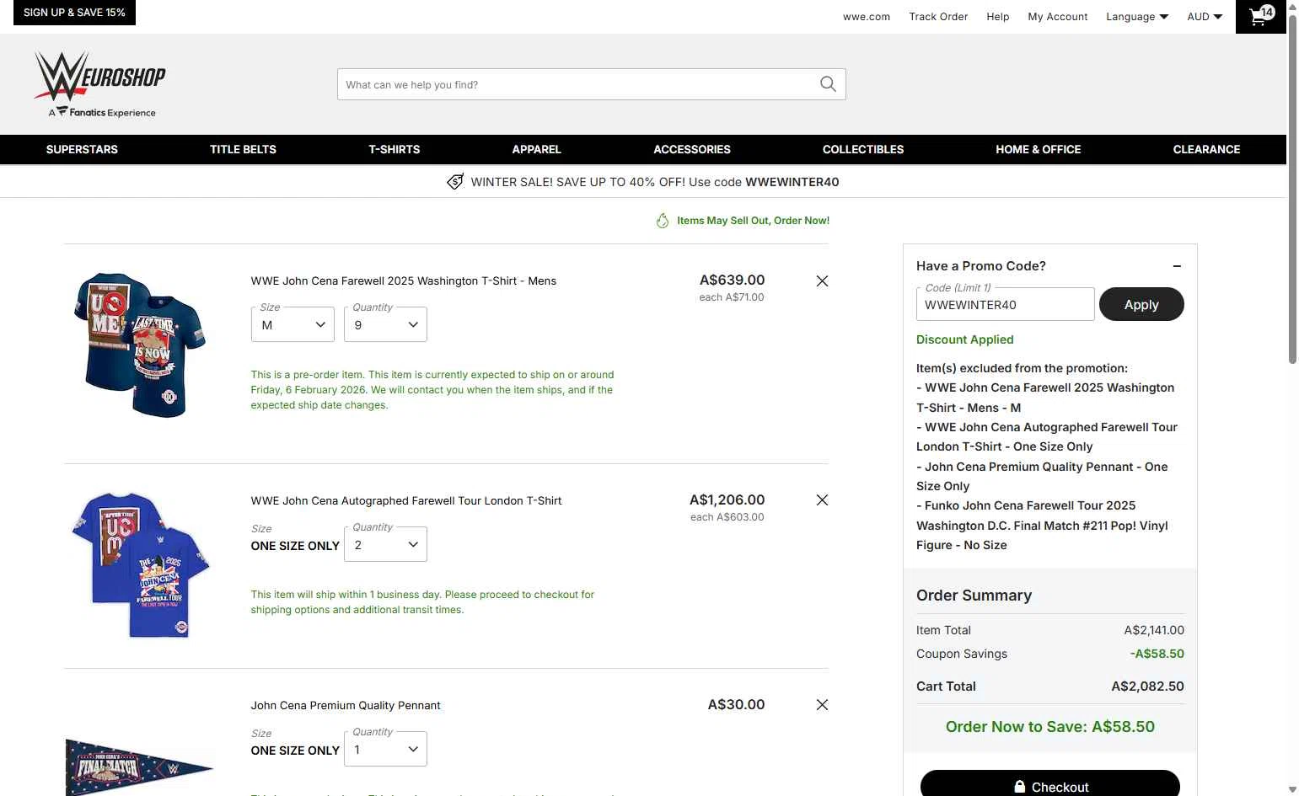This screenshot has height=796, width=1299.
Task: Open the Clearance menu
Action: (x=1206, y=149)
